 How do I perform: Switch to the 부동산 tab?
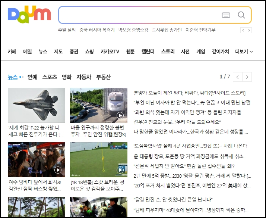(103, 77)
